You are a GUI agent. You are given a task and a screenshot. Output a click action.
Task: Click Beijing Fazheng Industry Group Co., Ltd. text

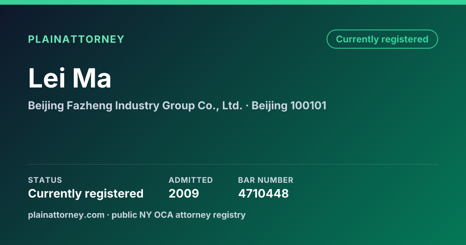(x=135, y=105)
